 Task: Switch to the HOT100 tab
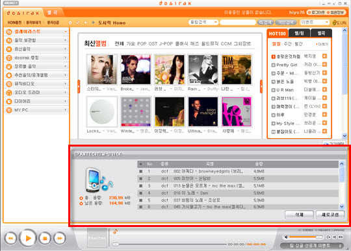[x=277, y=34]
